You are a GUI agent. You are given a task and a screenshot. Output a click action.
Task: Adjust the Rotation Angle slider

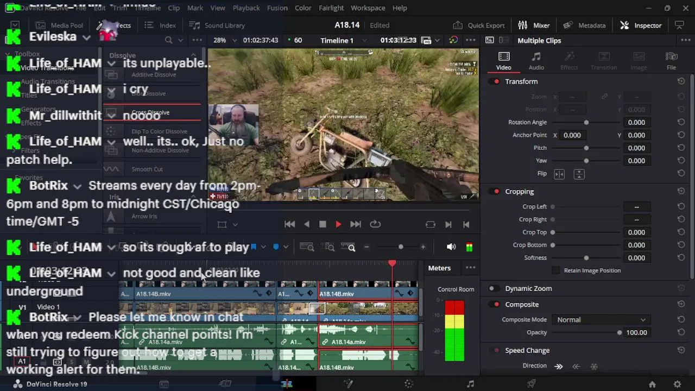[x=586, y=122]
